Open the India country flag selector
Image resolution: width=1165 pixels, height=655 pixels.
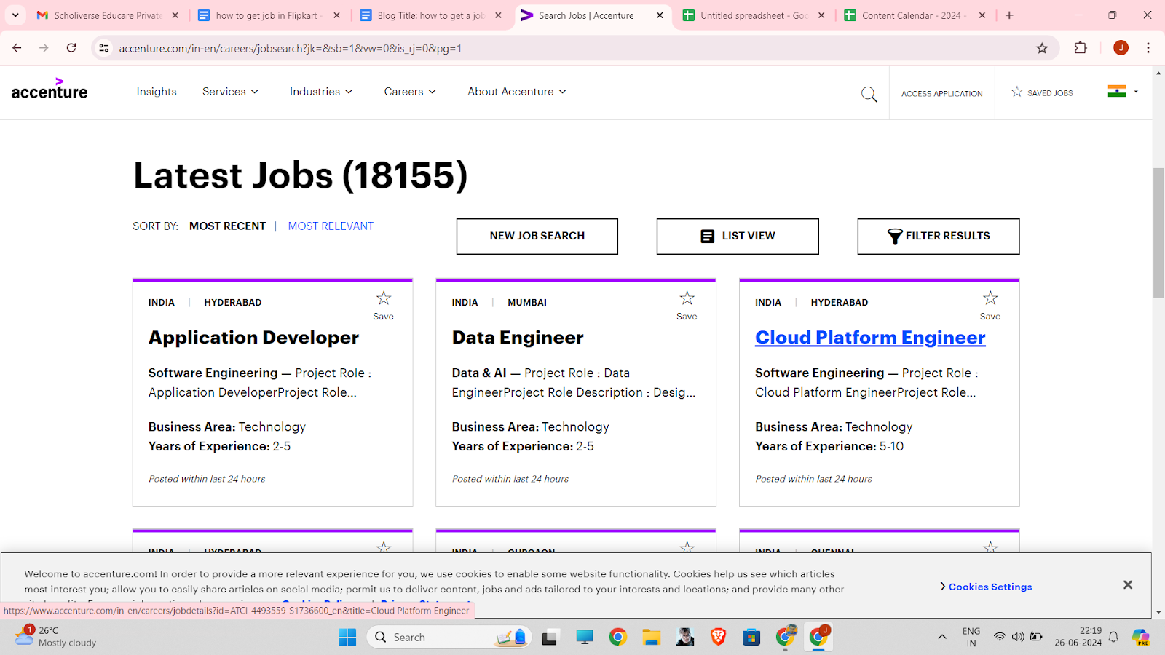[1122, 92]
